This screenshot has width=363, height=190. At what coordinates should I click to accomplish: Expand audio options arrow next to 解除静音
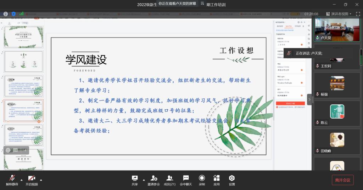tap(21, 179)
